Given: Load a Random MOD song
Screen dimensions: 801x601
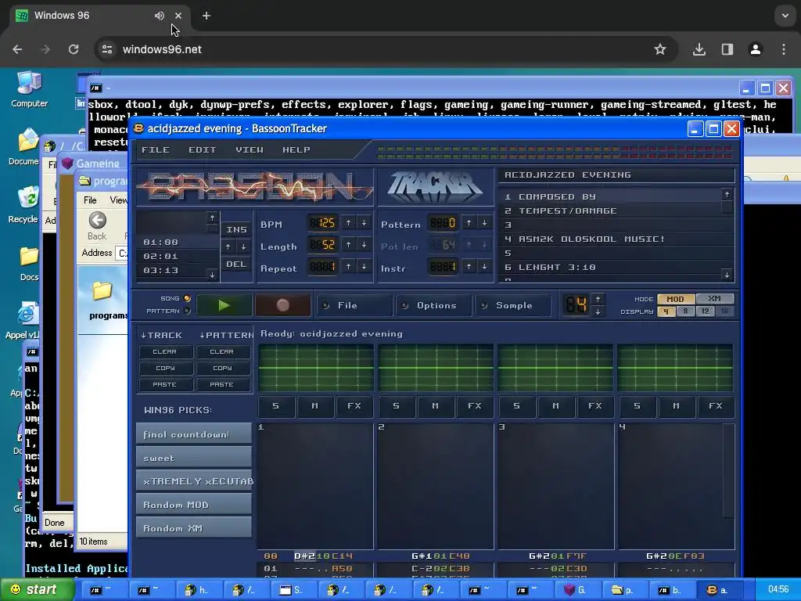Looking at the screenshot, I should point(194,505).
